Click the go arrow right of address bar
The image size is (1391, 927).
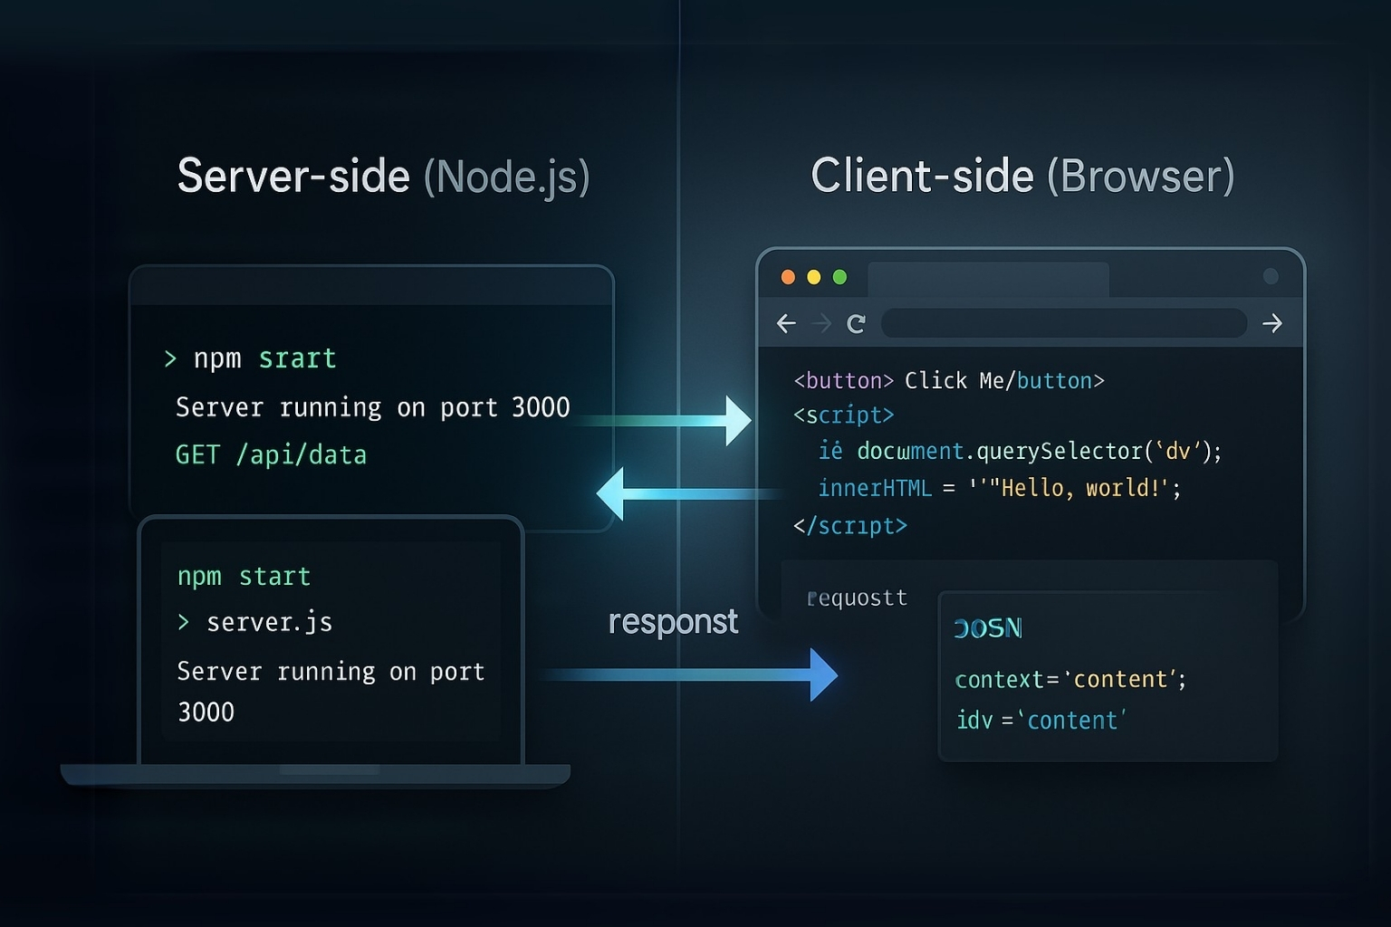coord(1272,323)
